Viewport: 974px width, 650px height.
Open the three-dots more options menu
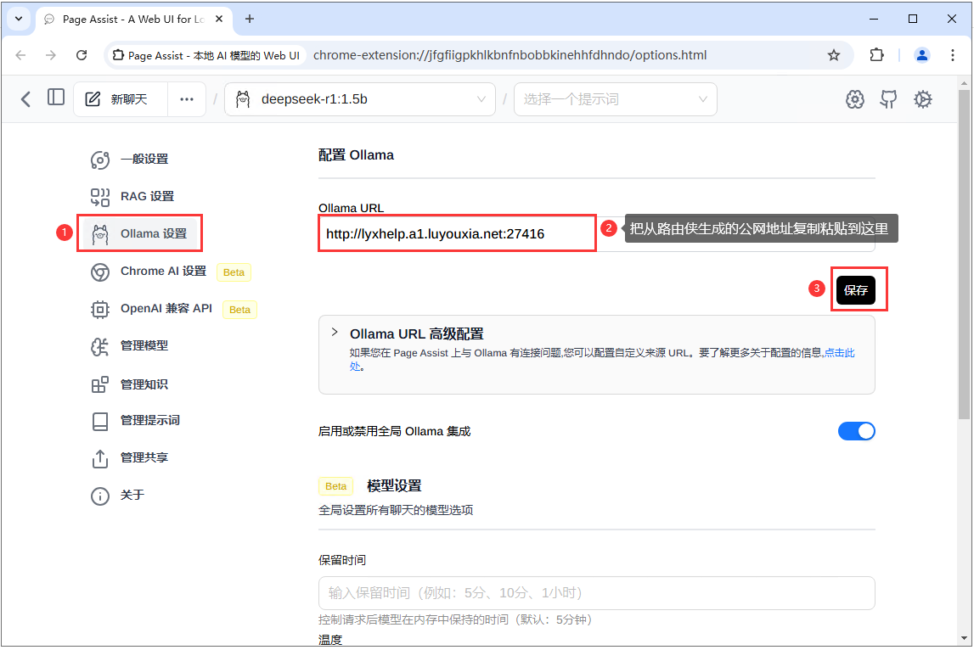click(x=186, y=99)
